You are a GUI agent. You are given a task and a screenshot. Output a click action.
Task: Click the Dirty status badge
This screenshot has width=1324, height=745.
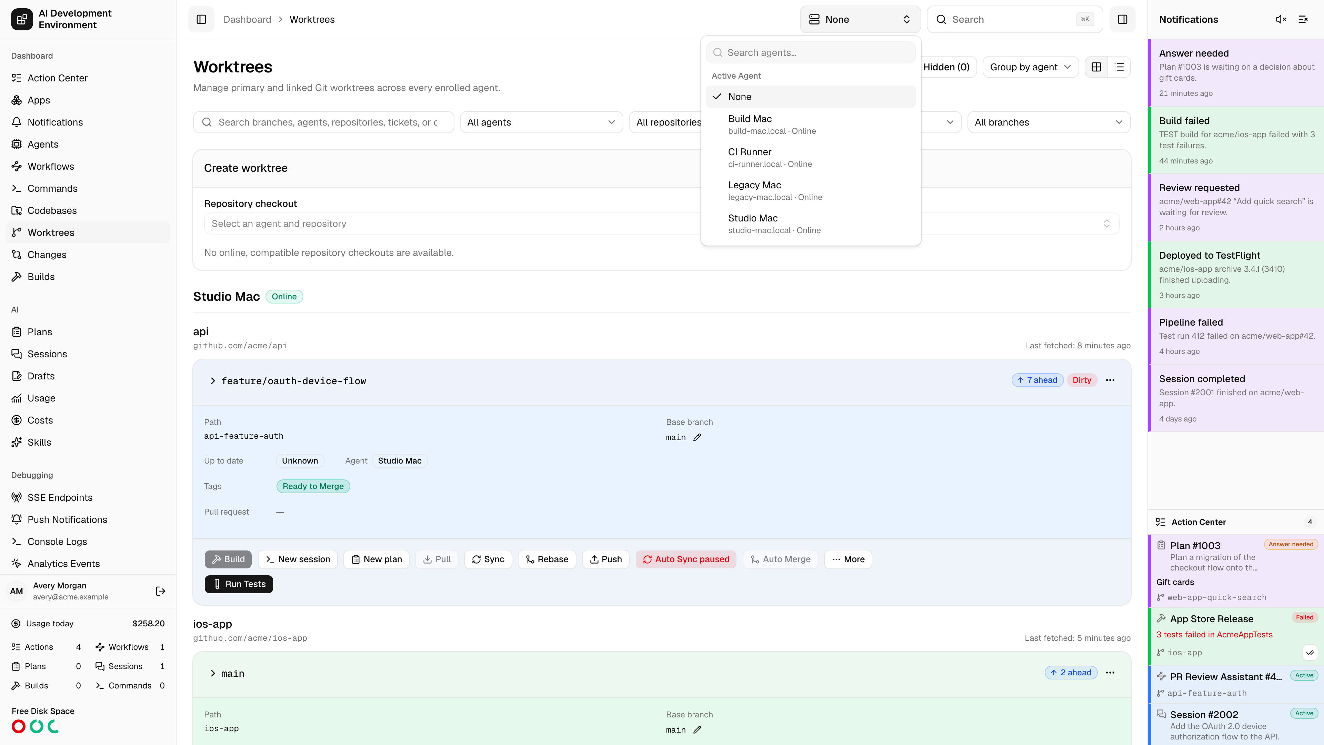[x=1081, y=380]
